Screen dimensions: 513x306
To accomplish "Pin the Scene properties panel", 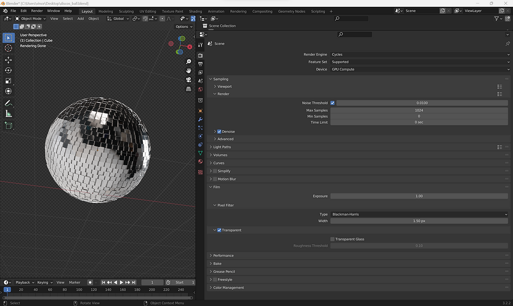I will pyautogui.click(x=507, y=43).
